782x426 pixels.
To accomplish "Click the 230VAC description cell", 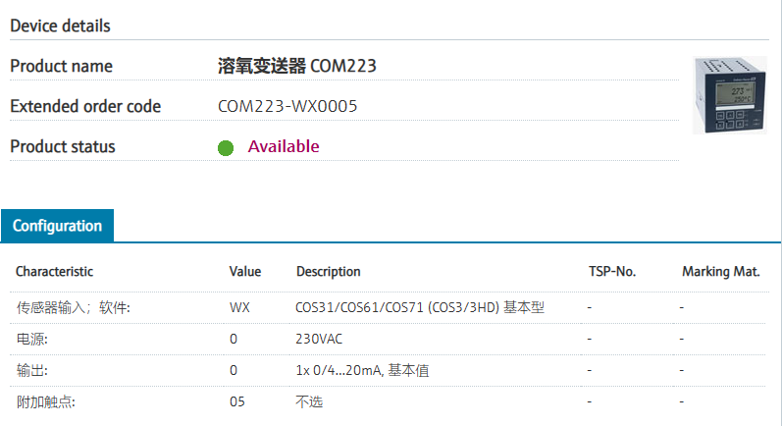I will 319,340.
